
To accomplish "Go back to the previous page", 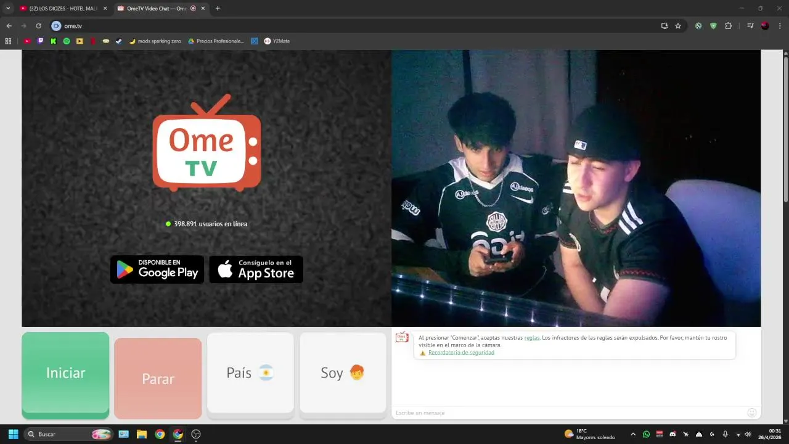I will [x=9, y=26].
